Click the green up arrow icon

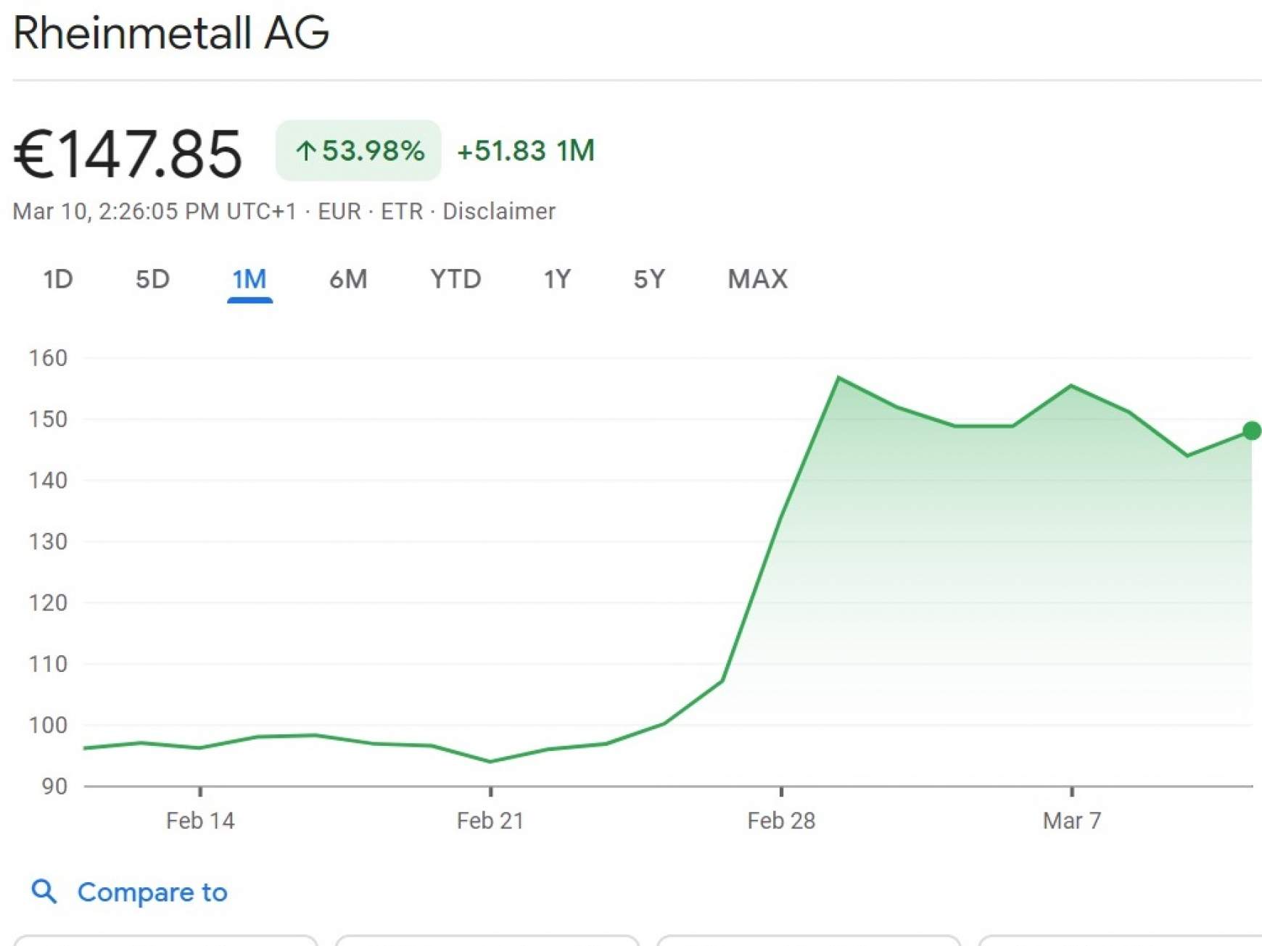click(x=305, y=151)
